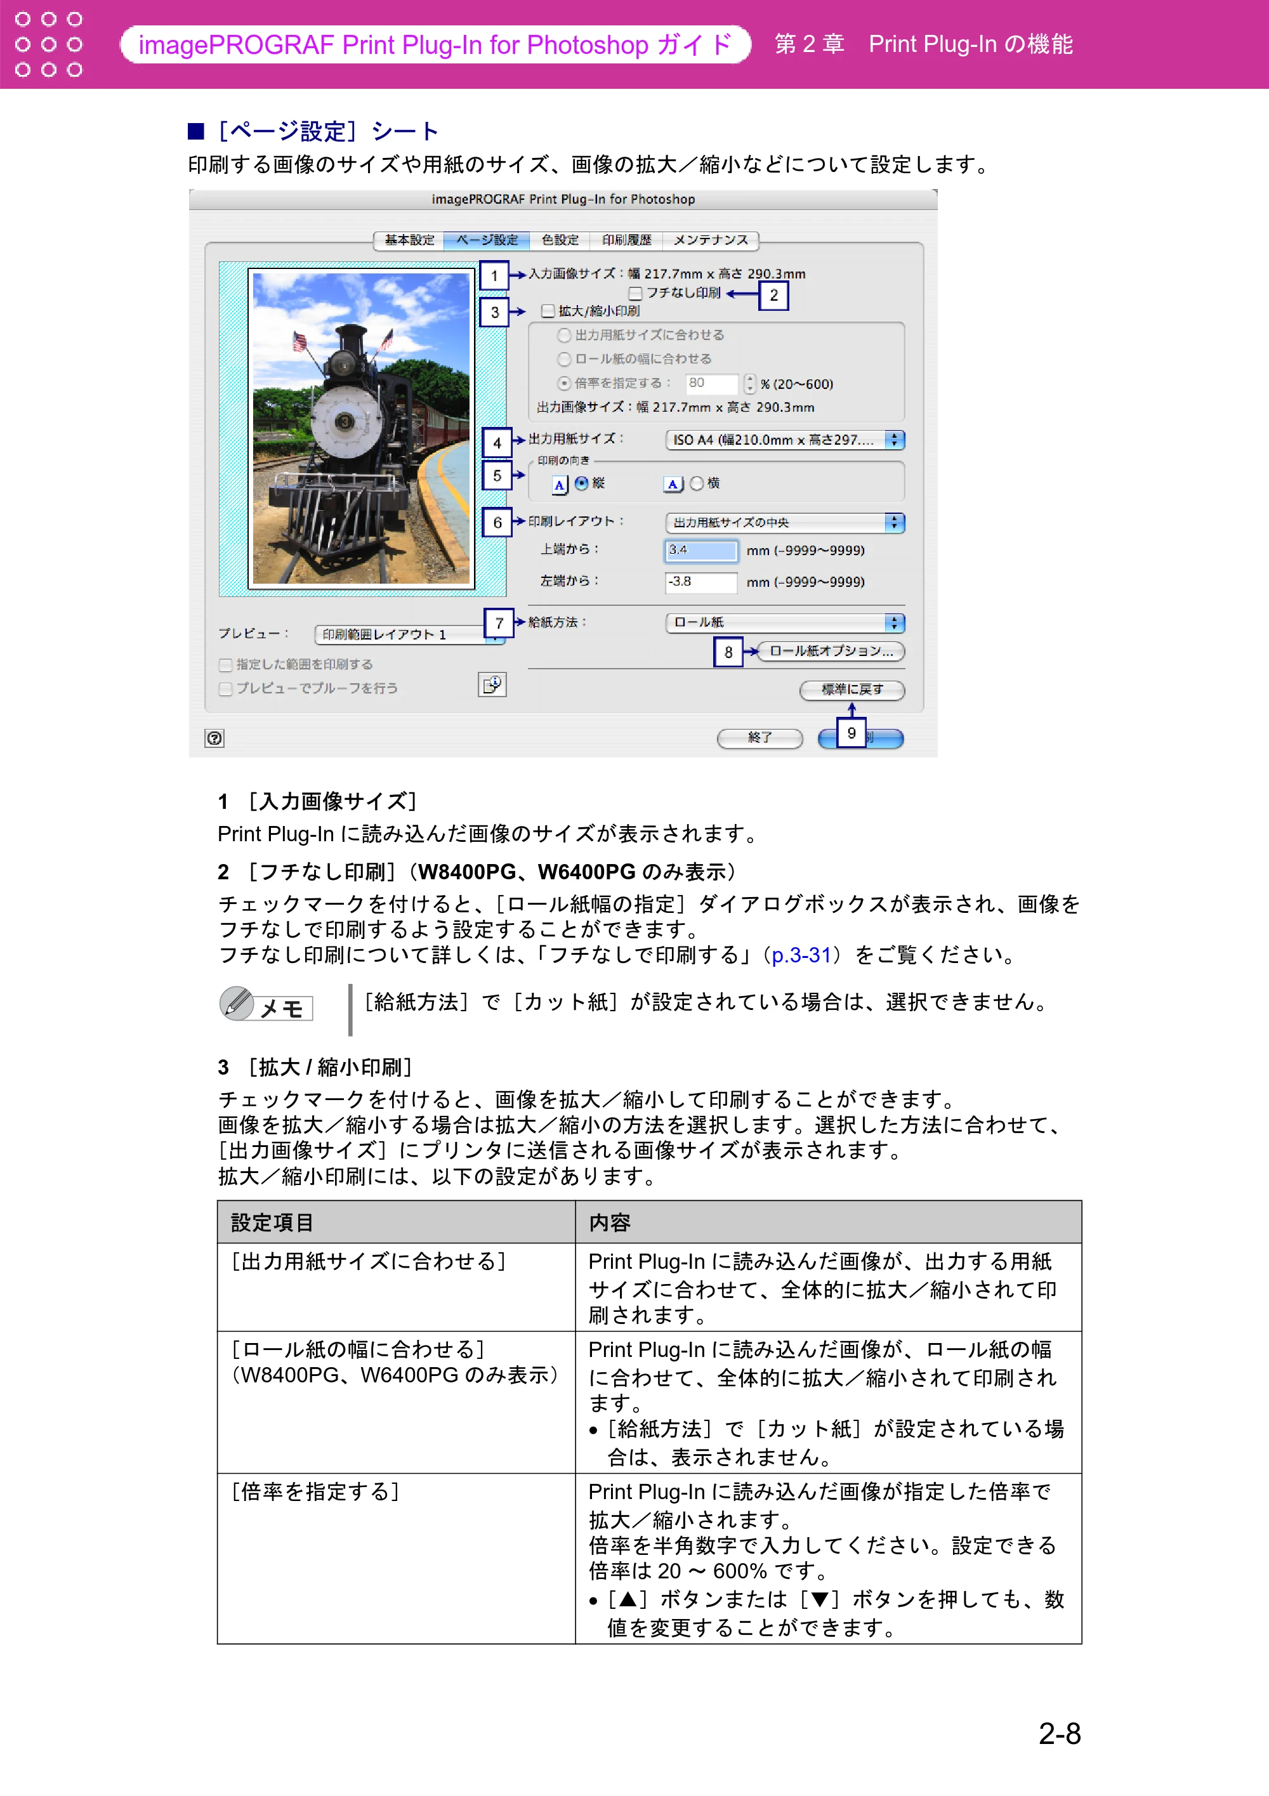Switch to ページ設定 tab

pos(487,240)
